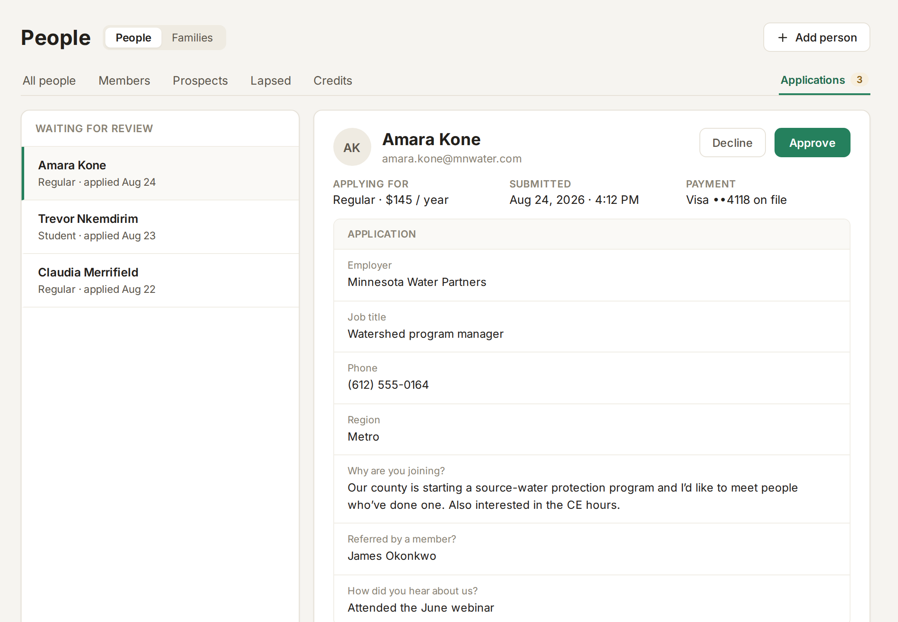The image size is (898, 622).
Task: Click the APPLICATION section header
Action: point(382,234)
